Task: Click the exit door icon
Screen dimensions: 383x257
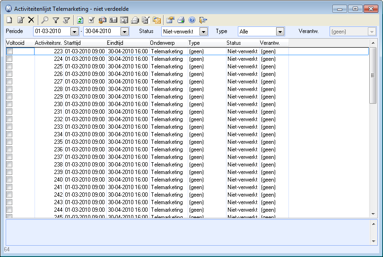Action: (x=203, y=20)
